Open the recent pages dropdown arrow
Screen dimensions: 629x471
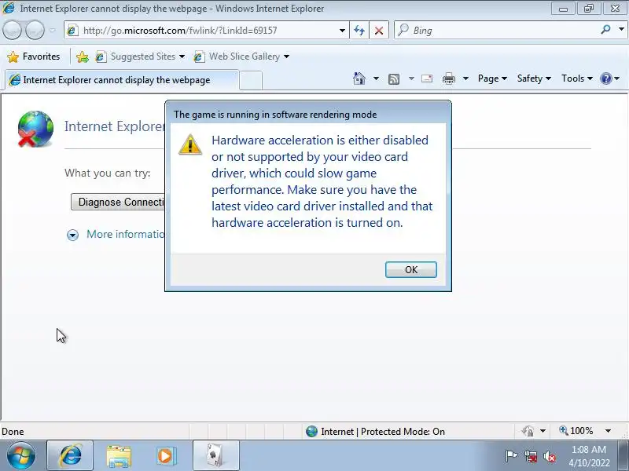click(x=52, y=30)
